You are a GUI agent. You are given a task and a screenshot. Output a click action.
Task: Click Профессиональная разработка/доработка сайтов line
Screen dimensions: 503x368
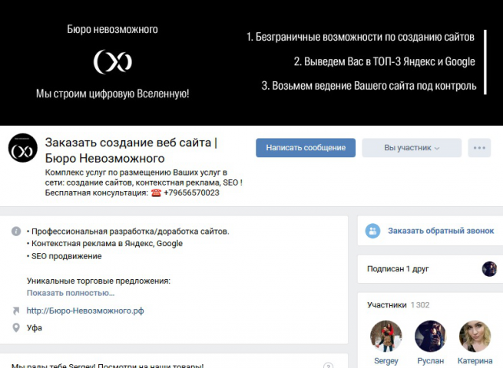click(x=131, y=232)
